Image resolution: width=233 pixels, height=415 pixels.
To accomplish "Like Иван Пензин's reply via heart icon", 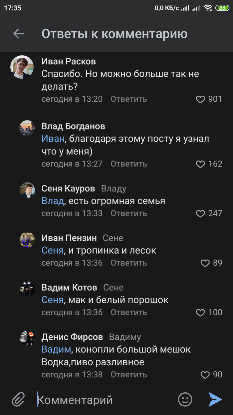I will point(205,263).
